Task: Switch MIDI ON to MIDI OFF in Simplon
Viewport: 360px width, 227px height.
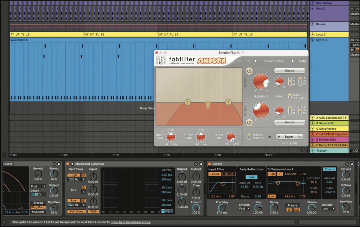Action: point(249,136)
